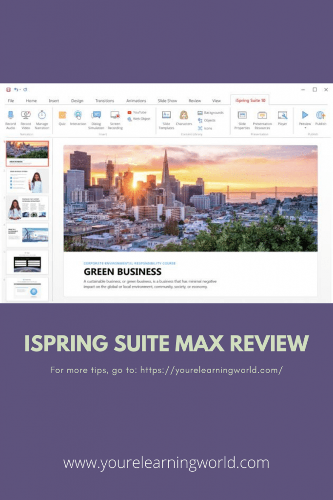Open the Slide Show tab

click(167, 101)
